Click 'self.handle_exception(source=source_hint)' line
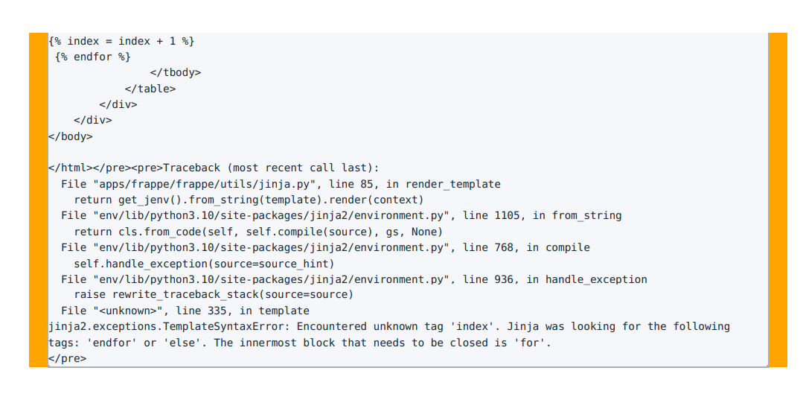 click(205, 264)
